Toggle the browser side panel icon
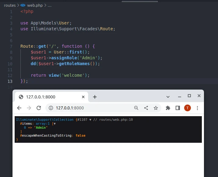The width and height of the screenshot is (218, 177). (x=178, y=108)
